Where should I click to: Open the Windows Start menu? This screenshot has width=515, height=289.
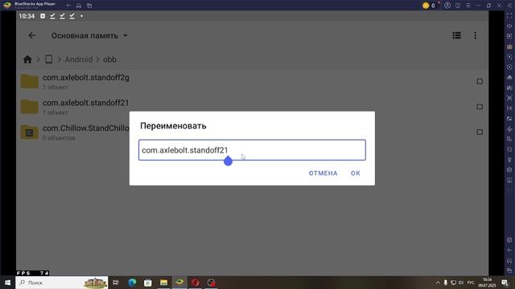coord(7,283)
